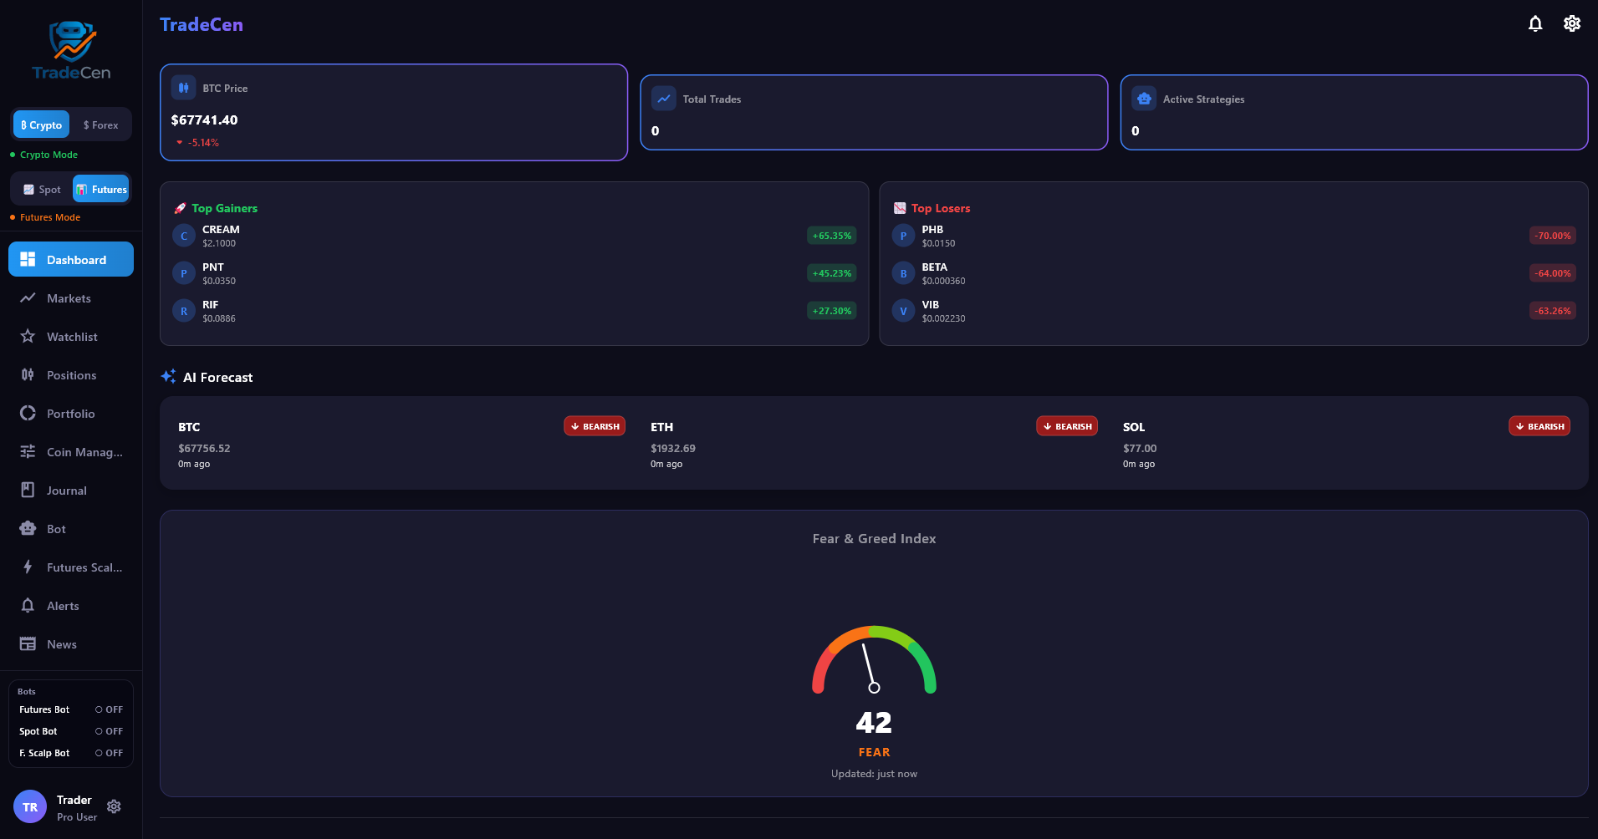Click the BETA coin avatar

coord(903,273)
